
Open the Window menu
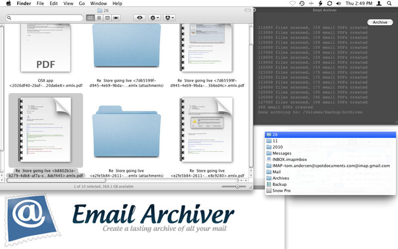[x=99, y=3]
